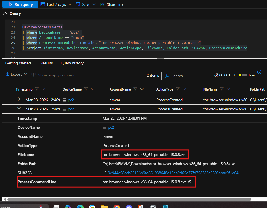Click the FileName column filter icon
Viewport: 267px width, 208px height.
[x=222, y=89]
